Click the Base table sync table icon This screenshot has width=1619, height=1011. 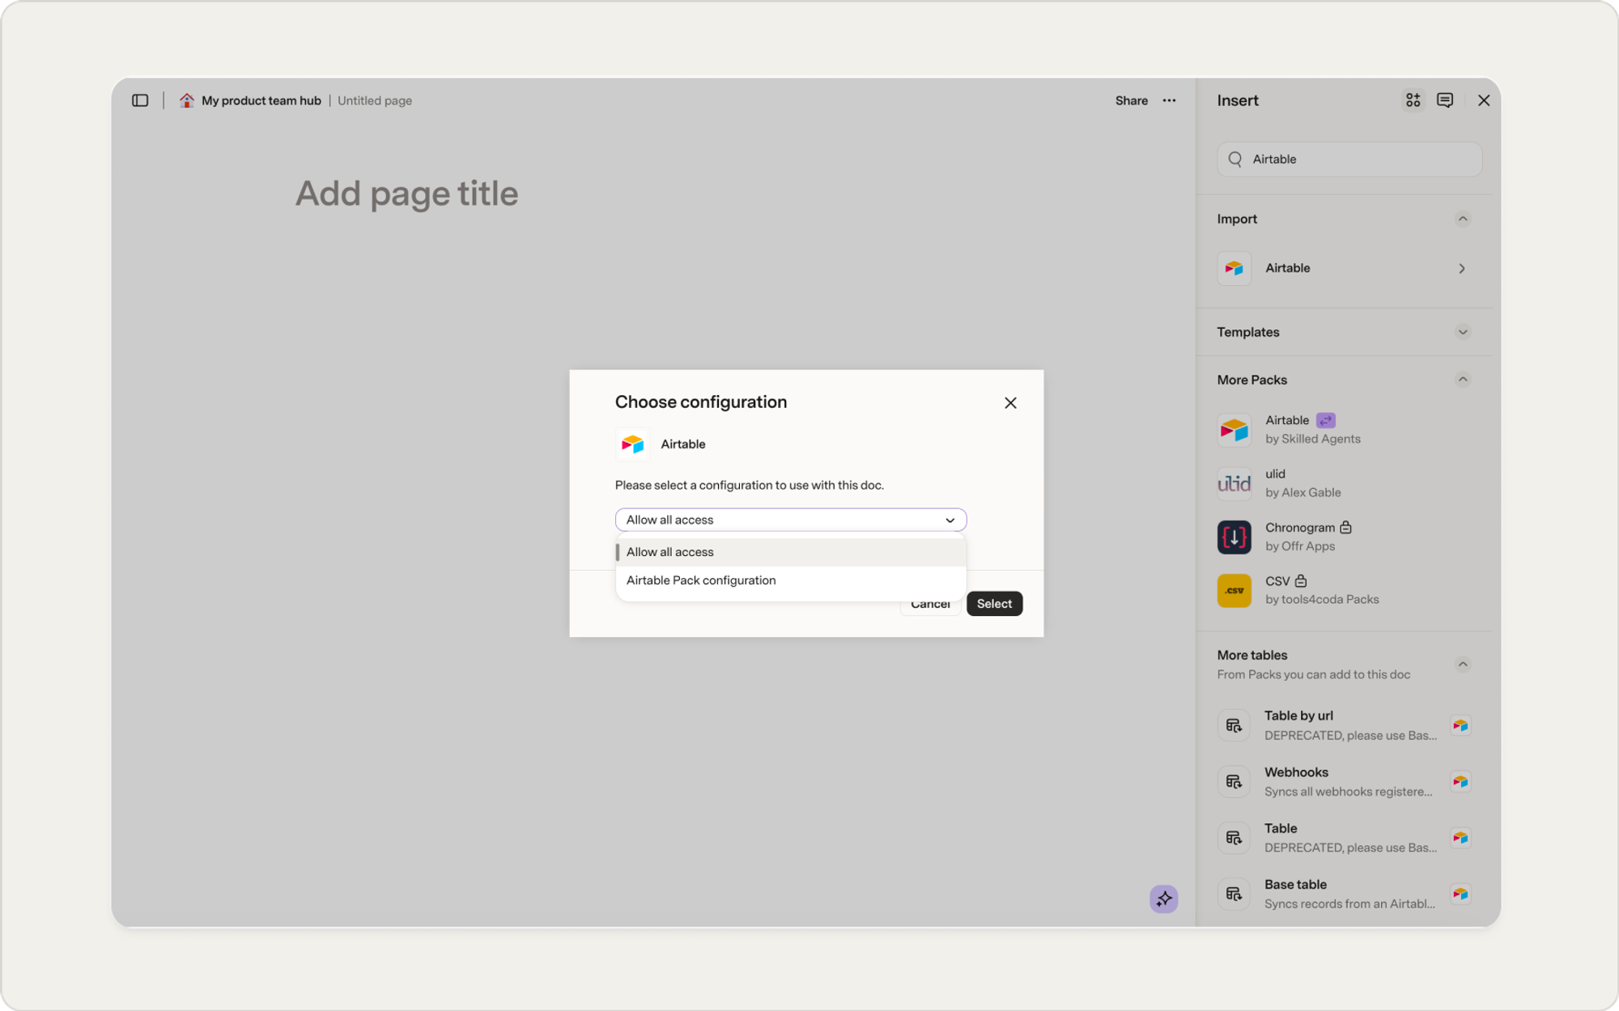[1234, 894]
